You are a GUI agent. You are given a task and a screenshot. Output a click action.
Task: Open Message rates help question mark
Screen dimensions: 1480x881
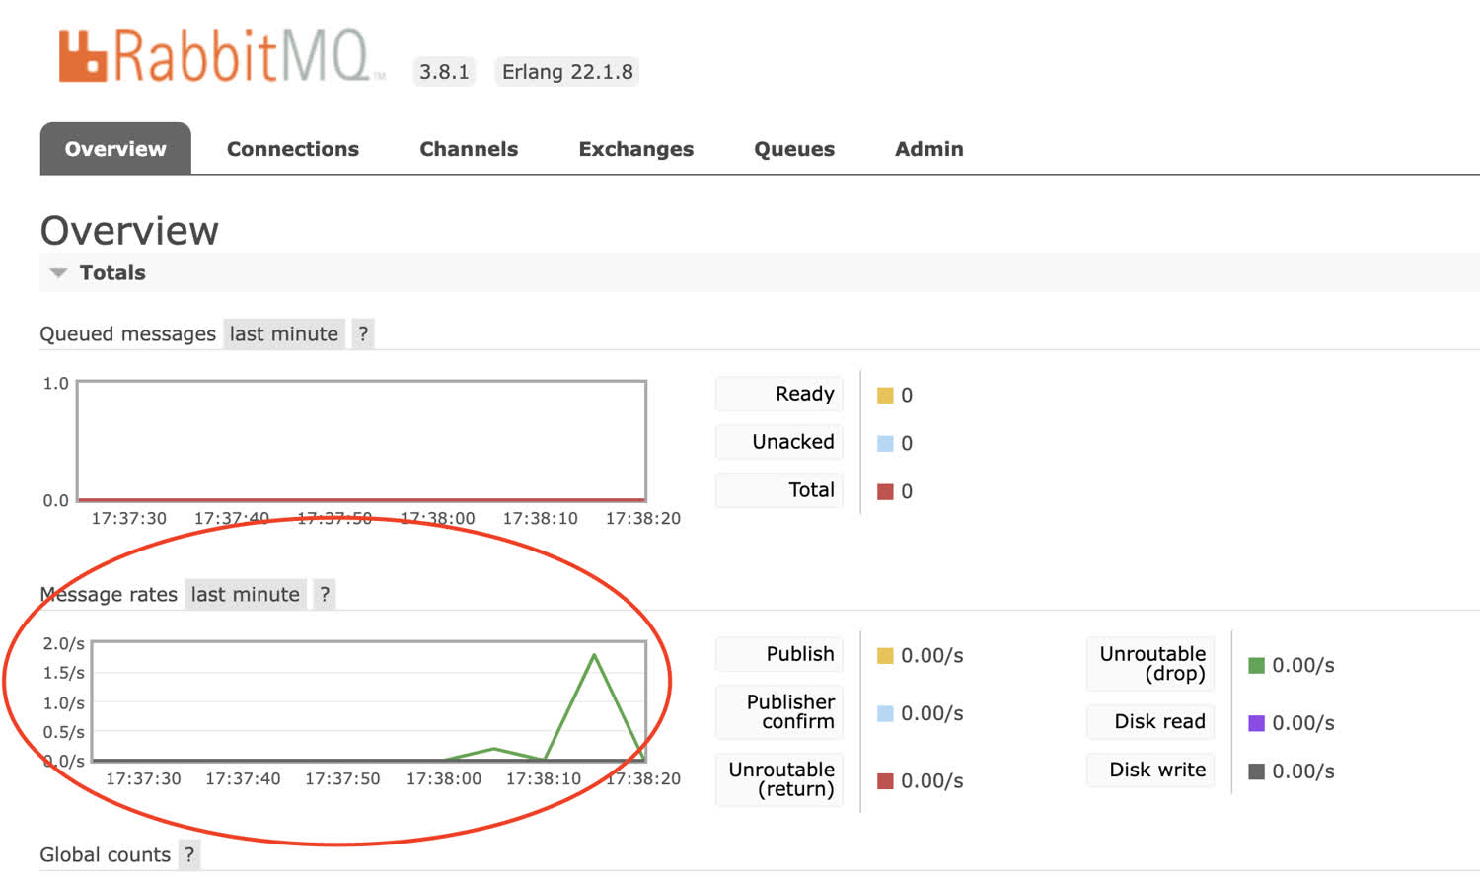point(325,595)
